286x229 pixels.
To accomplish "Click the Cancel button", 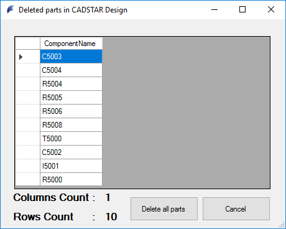I will (236, 209).
